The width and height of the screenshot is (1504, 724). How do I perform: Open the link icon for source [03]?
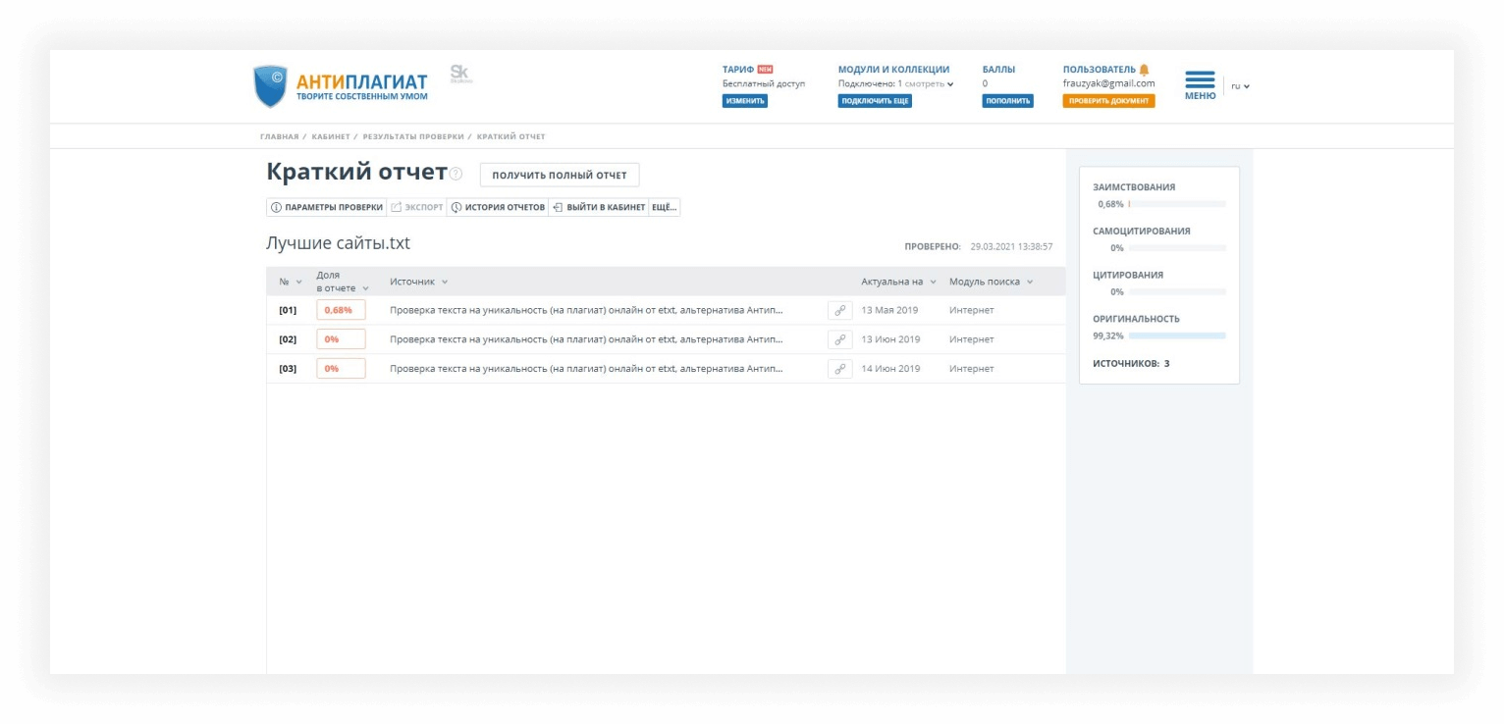point(839,369)
